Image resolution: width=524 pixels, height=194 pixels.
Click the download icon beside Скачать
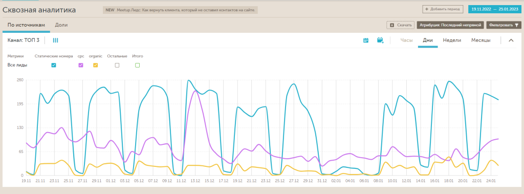click(392, 25)
